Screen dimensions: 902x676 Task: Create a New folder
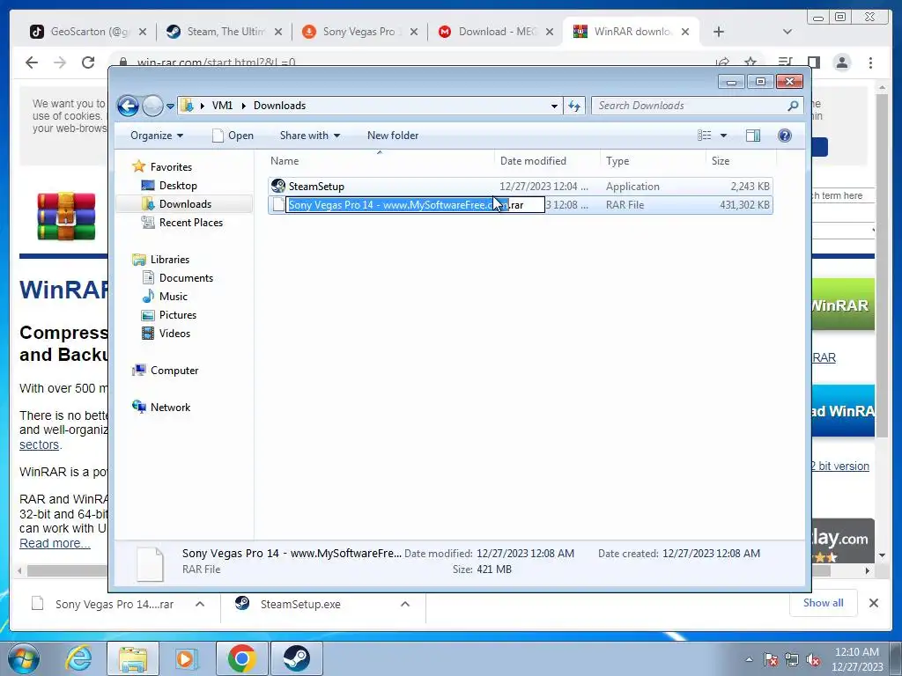tap(393, 136)
